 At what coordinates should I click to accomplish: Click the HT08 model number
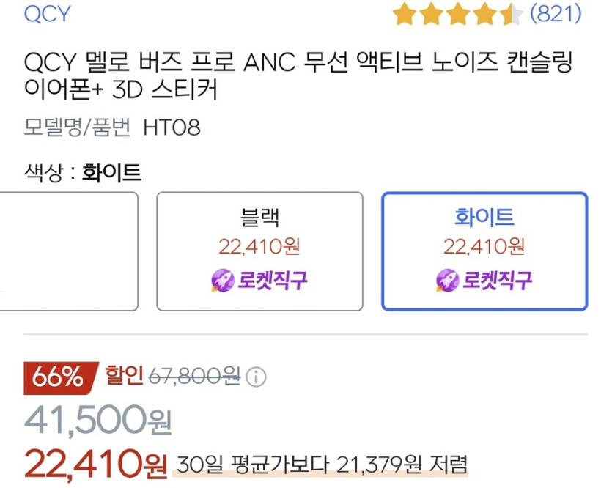[x=172, y=128]
